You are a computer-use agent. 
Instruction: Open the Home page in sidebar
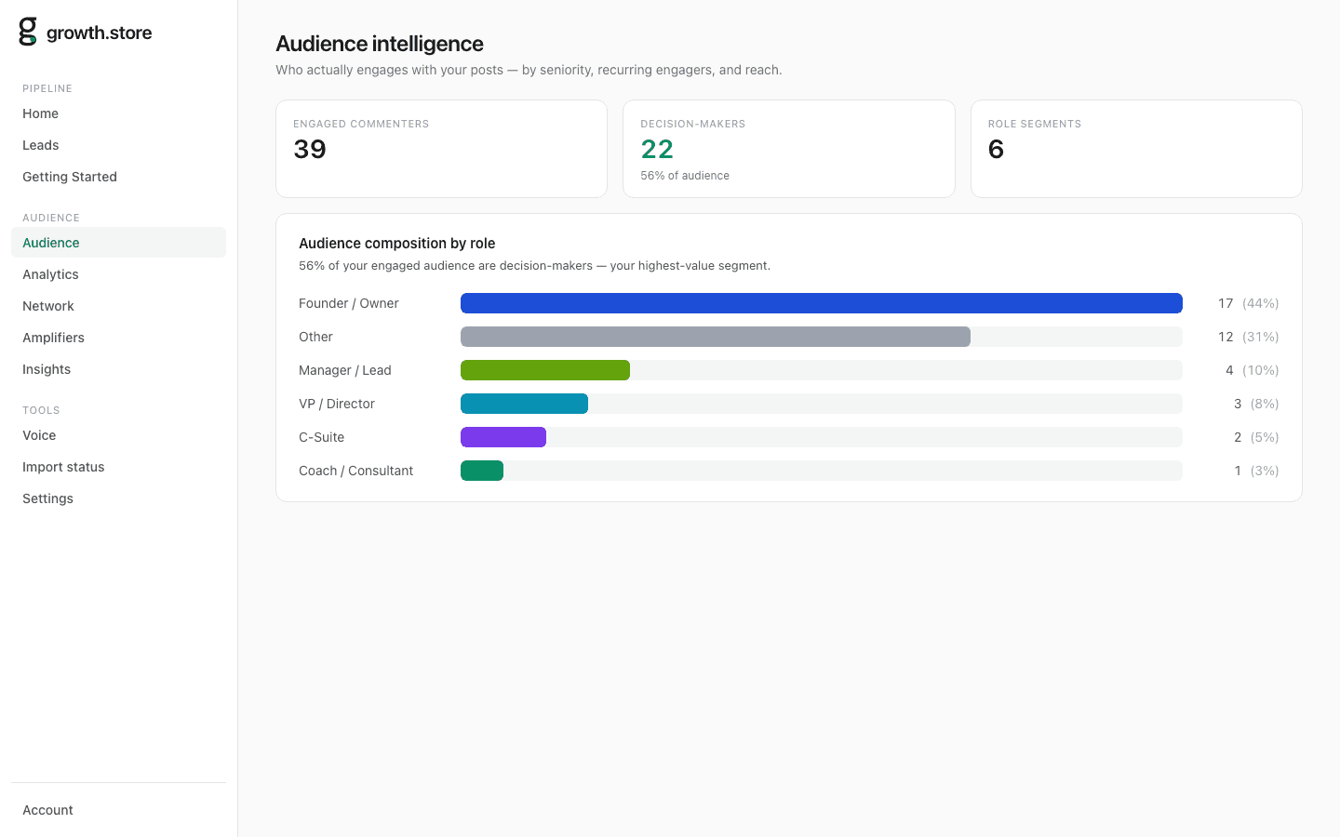coord(118,113)
